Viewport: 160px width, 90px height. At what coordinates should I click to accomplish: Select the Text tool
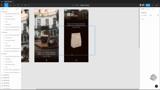pos(22,5)
